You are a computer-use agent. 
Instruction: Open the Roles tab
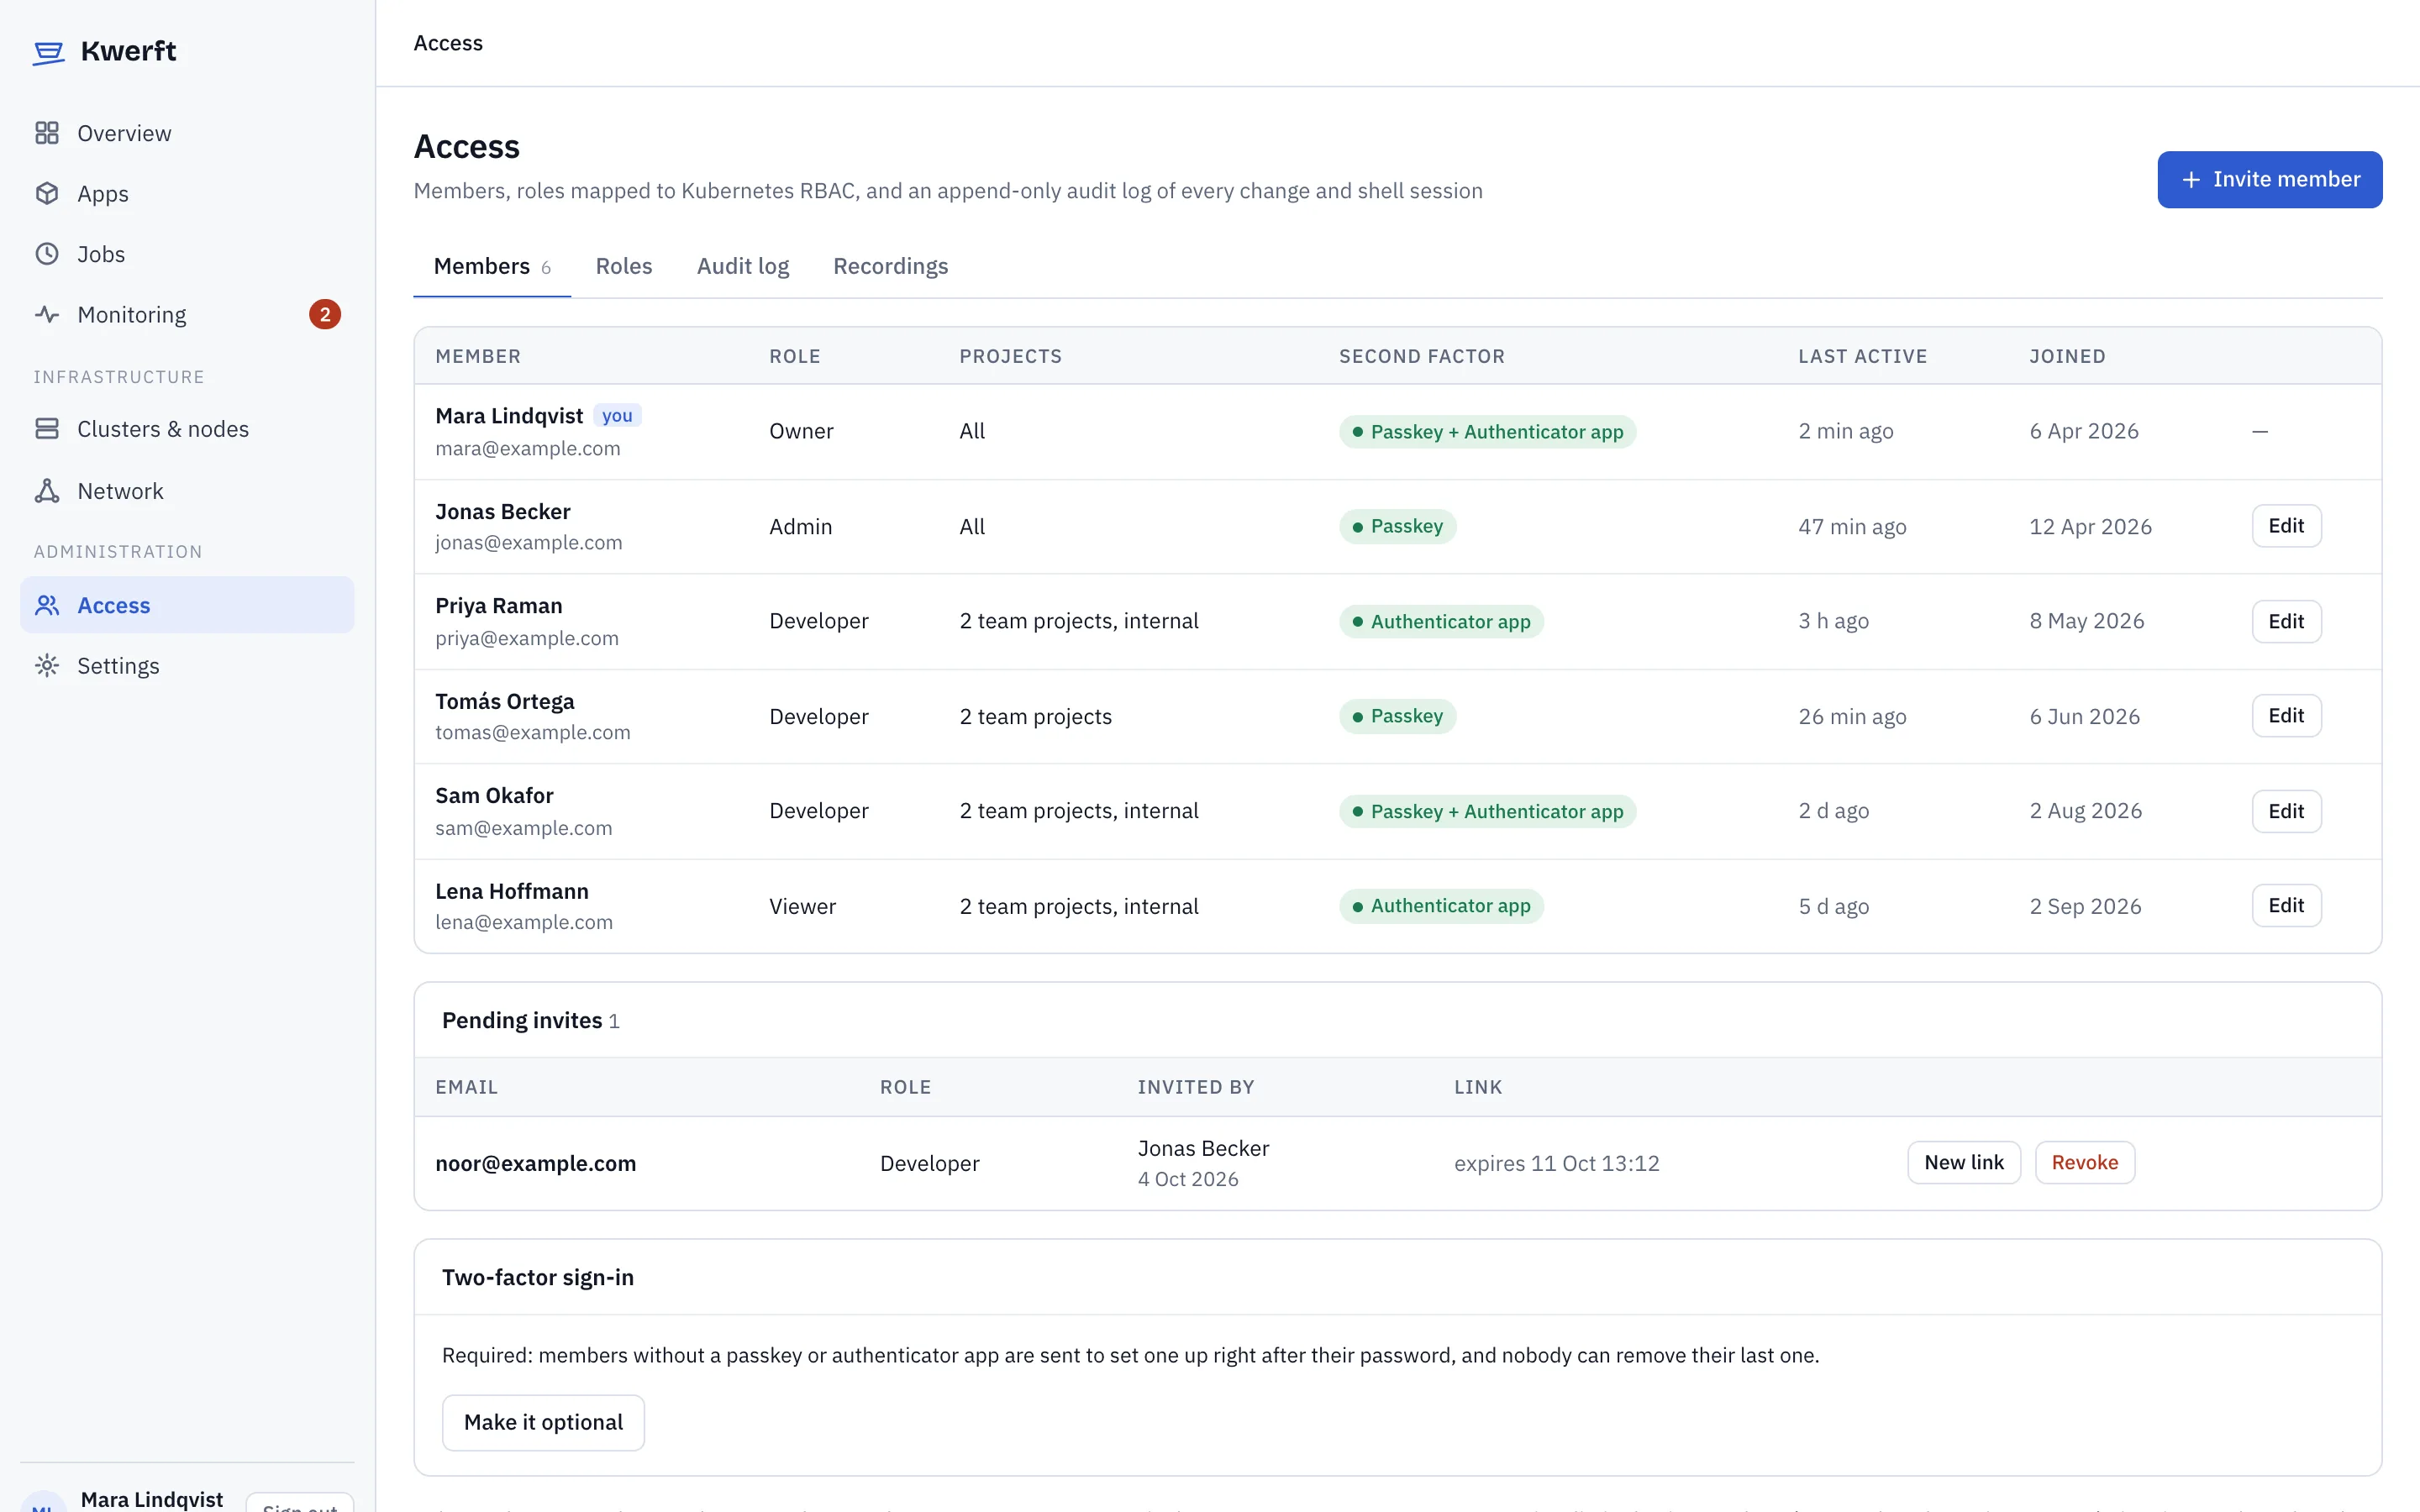tap(624, 266)
